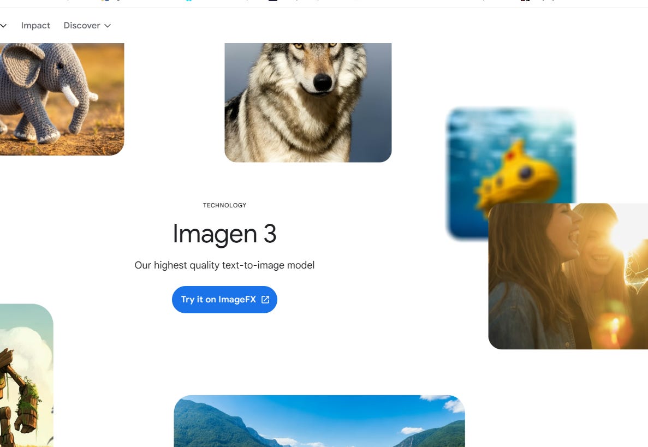The width and height of the screenshot is (648, 447).
Task: Click the TECHNOLOGY label text
Action: tap(224, 205)
